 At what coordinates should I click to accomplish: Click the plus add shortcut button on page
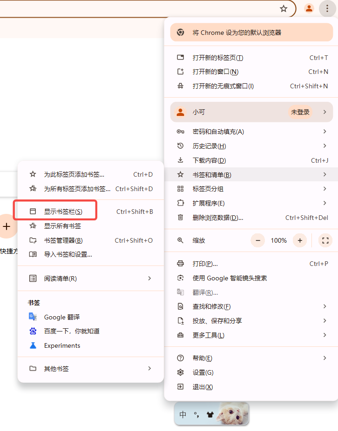(x=7, y=226)
